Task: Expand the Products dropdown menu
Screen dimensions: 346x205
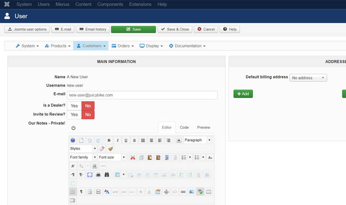Action: click(x=57, y=46)
